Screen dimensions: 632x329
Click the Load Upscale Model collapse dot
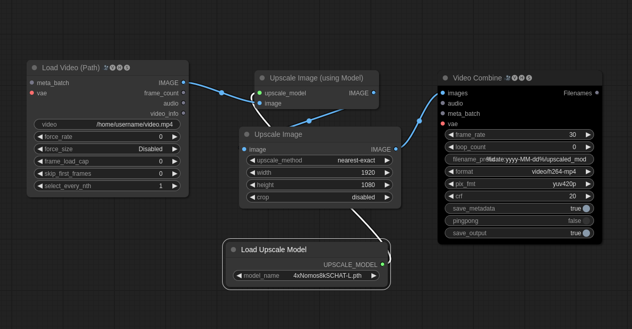click(233, 250)
